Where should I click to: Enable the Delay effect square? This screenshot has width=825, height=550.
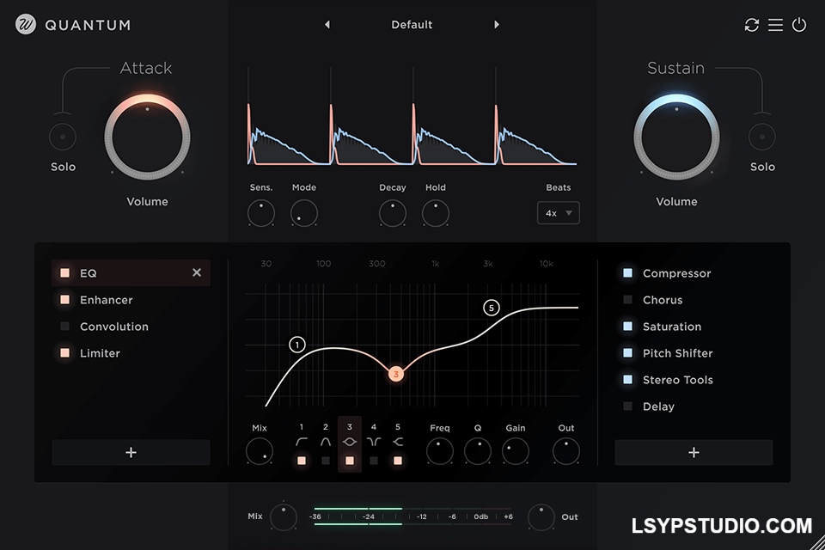pos(627,406)
